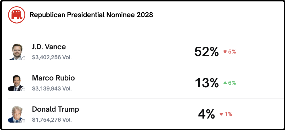Viewport: 285px width, 130px height.
Task: Click the small badge on Rubio's photo
Action: click(x=24, y=90)
